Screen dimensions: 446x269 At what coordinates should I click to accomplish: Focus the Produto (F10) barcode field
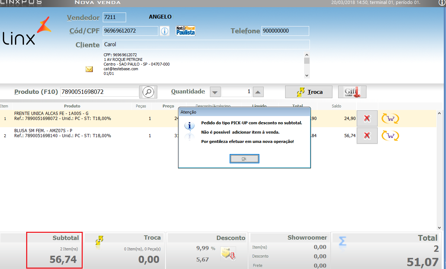[99, 92]
